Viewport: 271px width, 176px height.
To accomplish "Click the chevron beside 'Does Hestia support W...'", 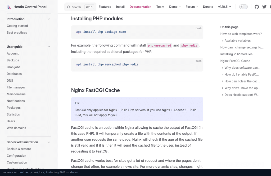I will pos(223,95).
